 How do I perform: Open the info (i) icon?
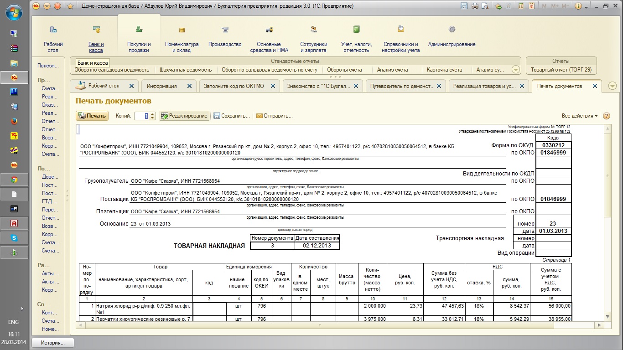point(578,6)
